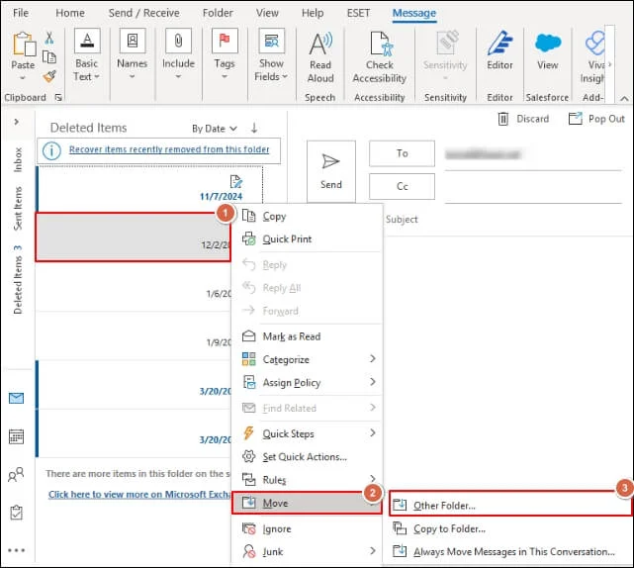The image size is (634, 568).
Task: Switch to the Help tab
Action: [313, 13]
